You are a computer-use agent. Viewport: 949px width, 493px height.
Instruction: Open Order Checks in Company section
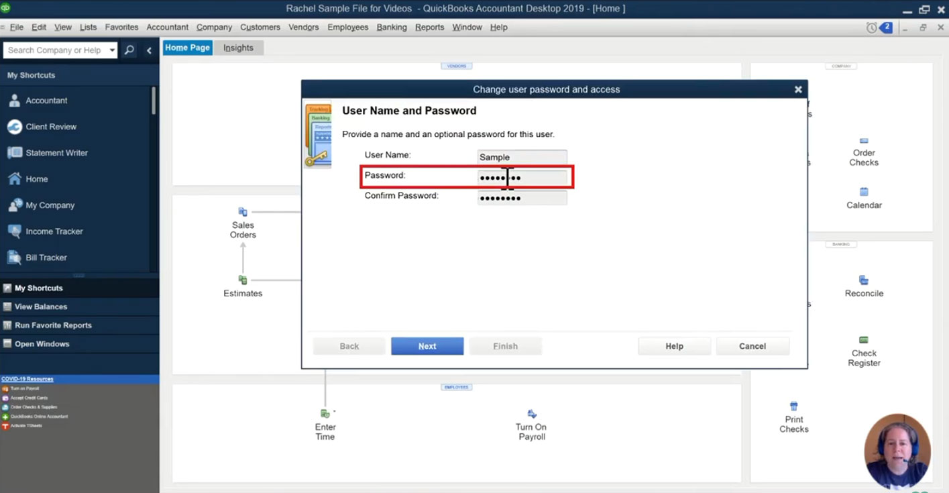[x=864, y=152]
